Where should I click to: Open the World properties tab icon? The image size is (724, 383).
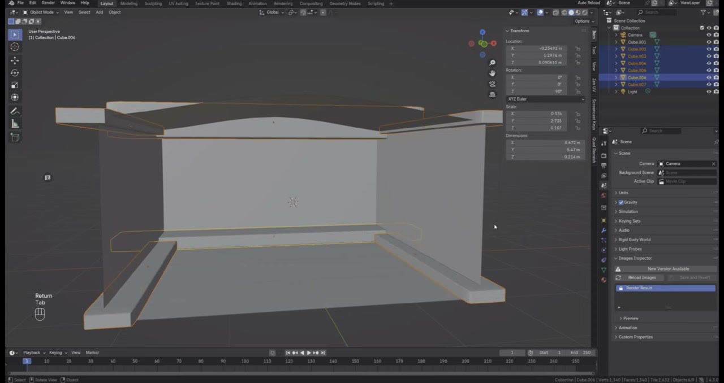click(x=604, y=195)
